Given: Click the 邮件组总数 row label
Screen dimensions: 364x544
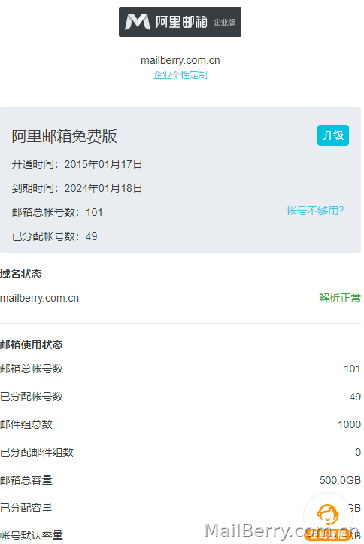Looking at the screenshot, I should 26,424.
